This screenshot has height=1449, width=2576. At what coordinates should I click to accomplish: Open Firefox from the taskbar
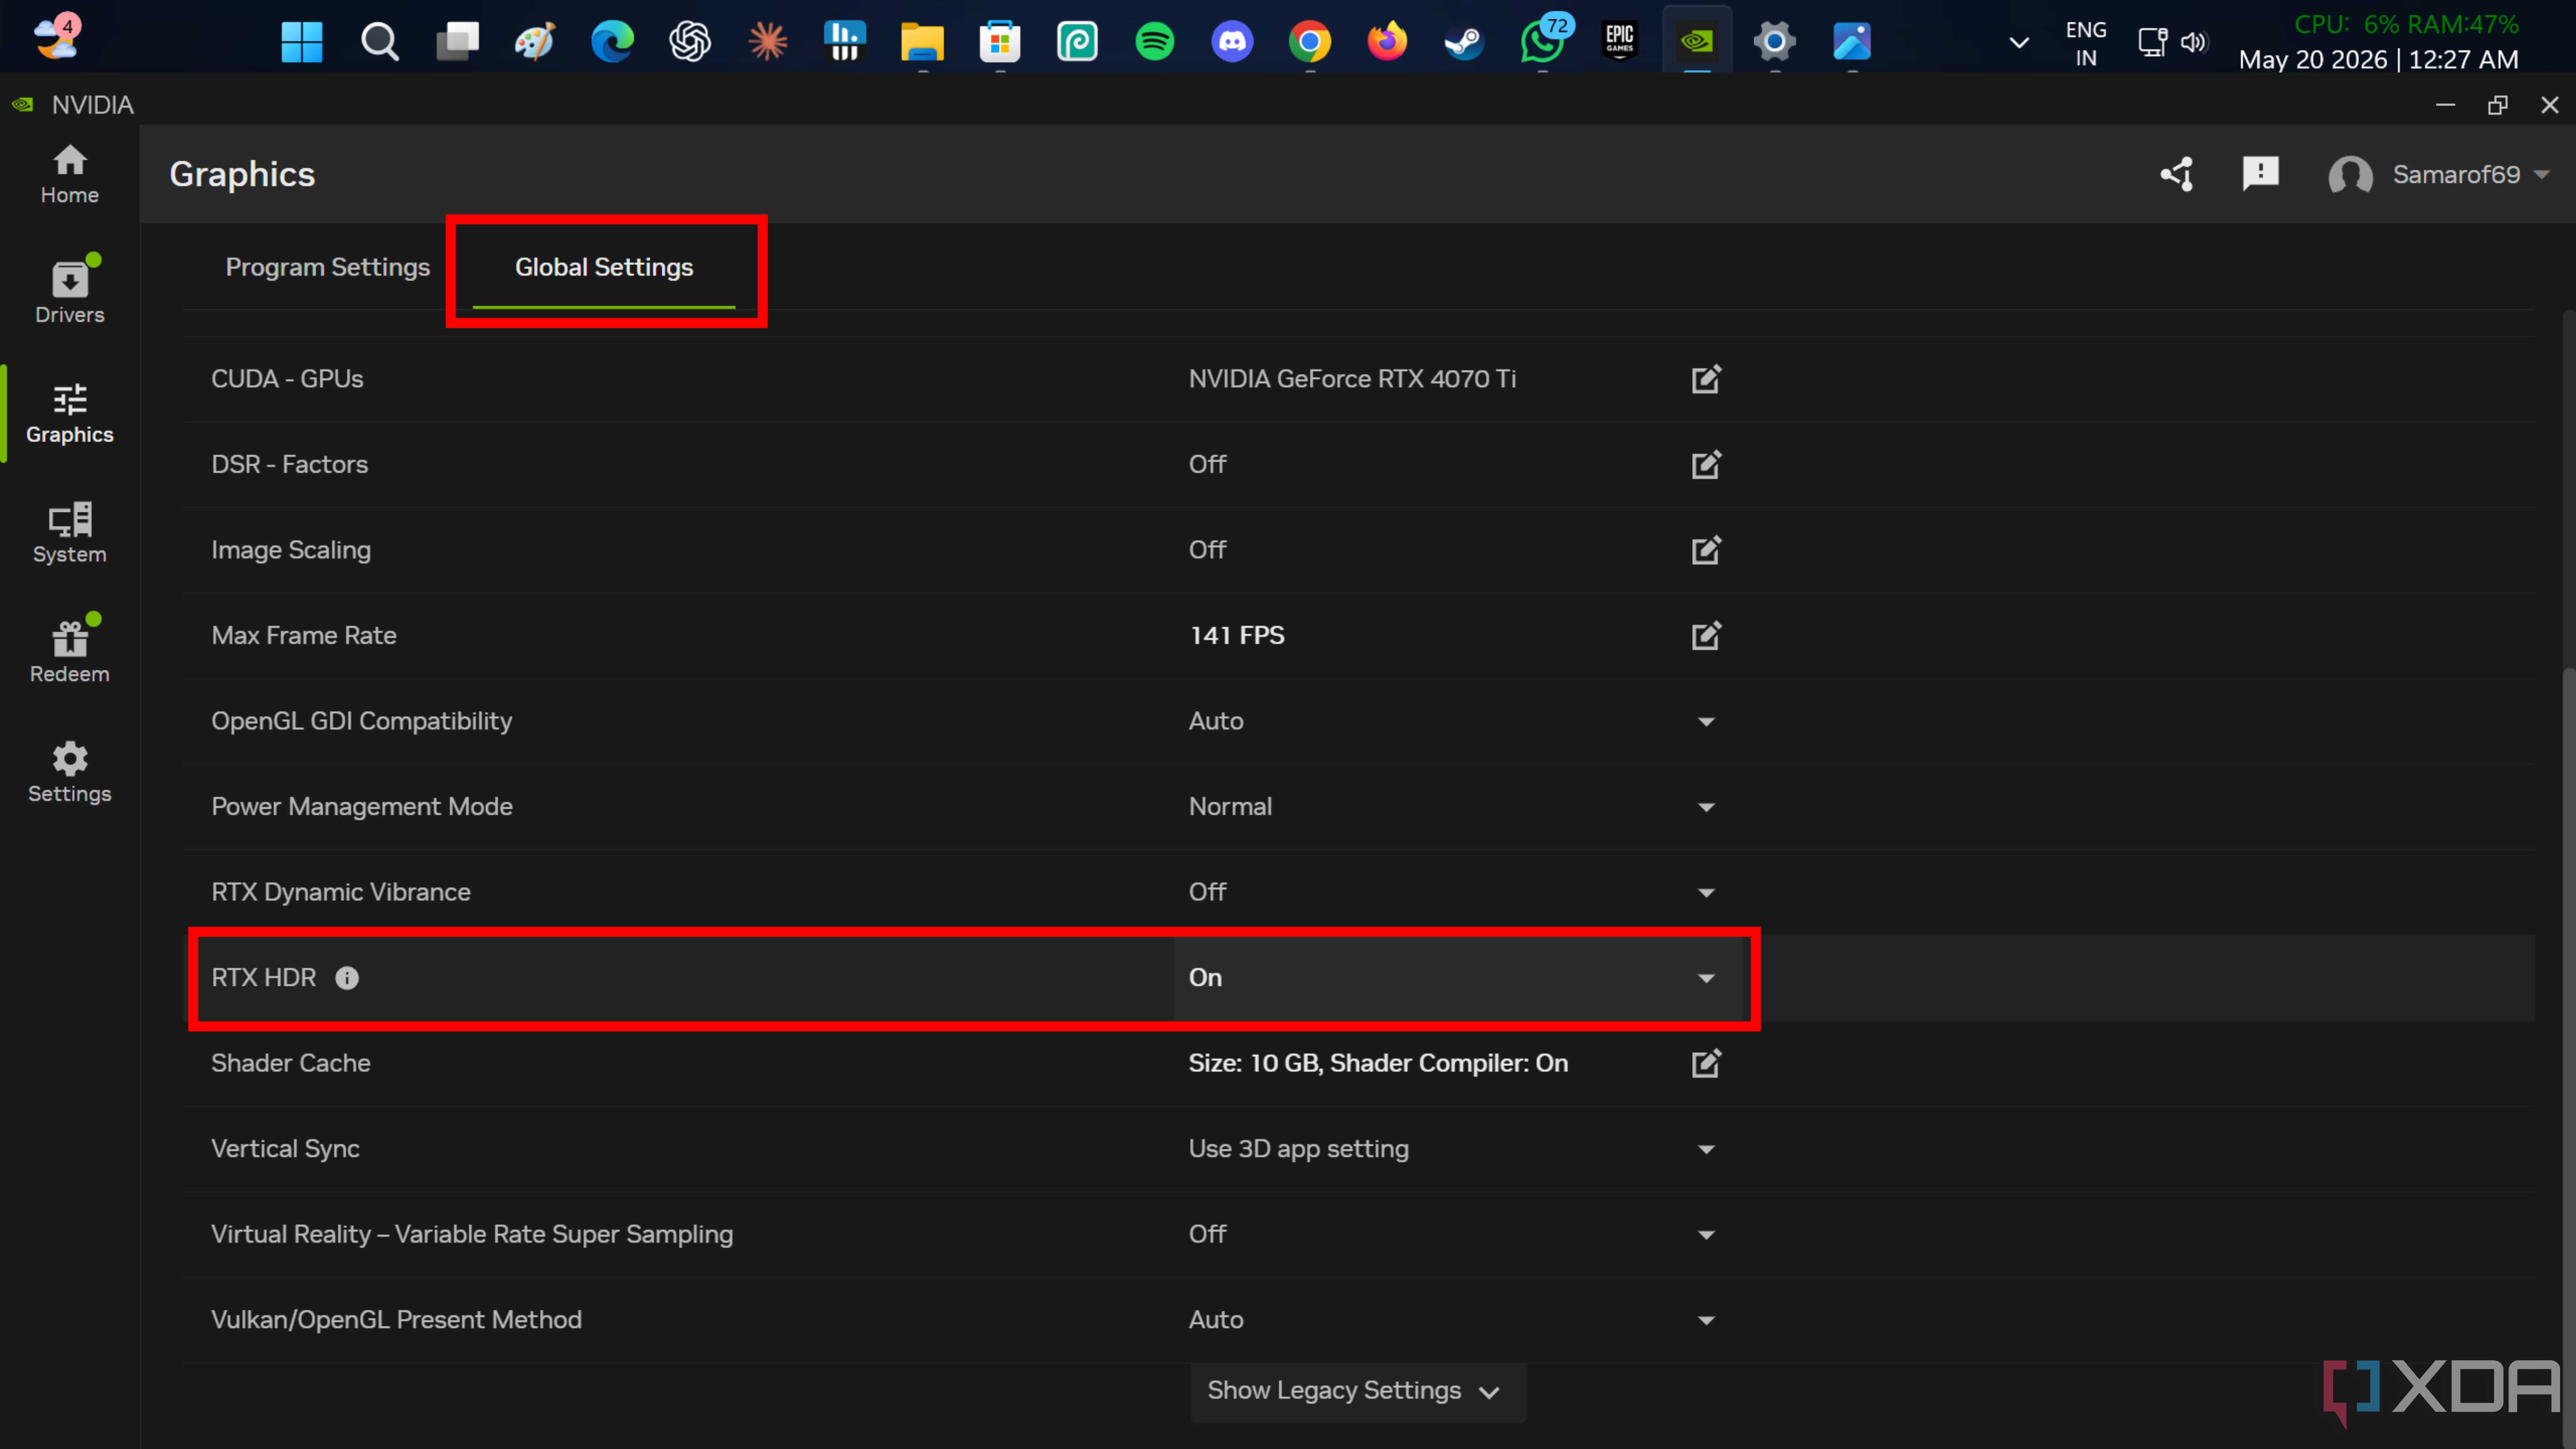coord(1387,41)
